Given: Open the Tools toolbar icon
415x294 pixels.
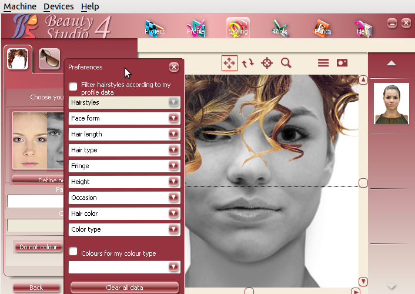Looking at the screenshot, I should [x=280, y=27].
